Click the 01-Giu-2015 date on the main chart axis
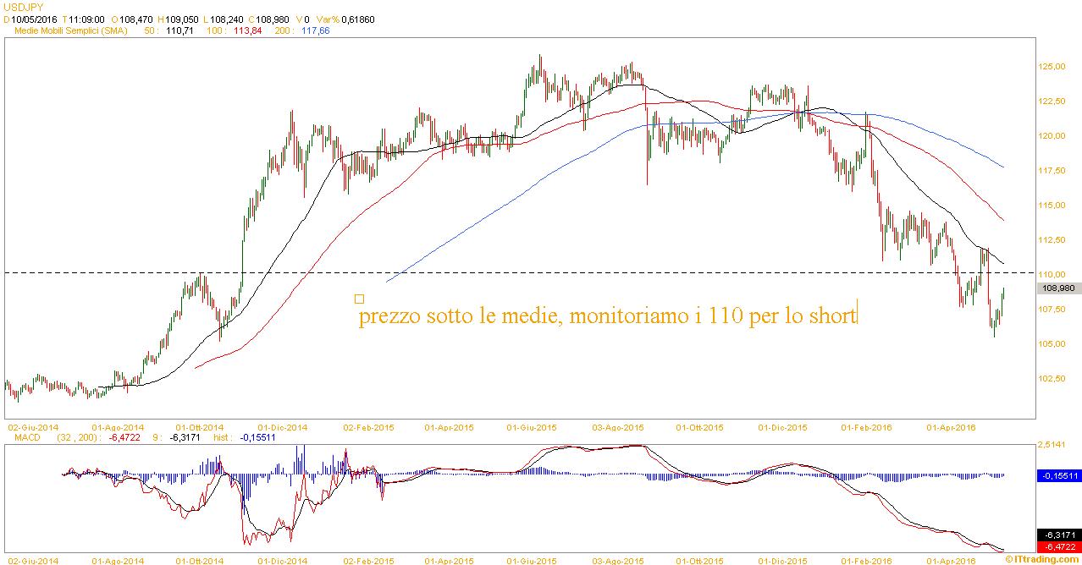The width and height of the screenshot is (1082, 565). 533,428
